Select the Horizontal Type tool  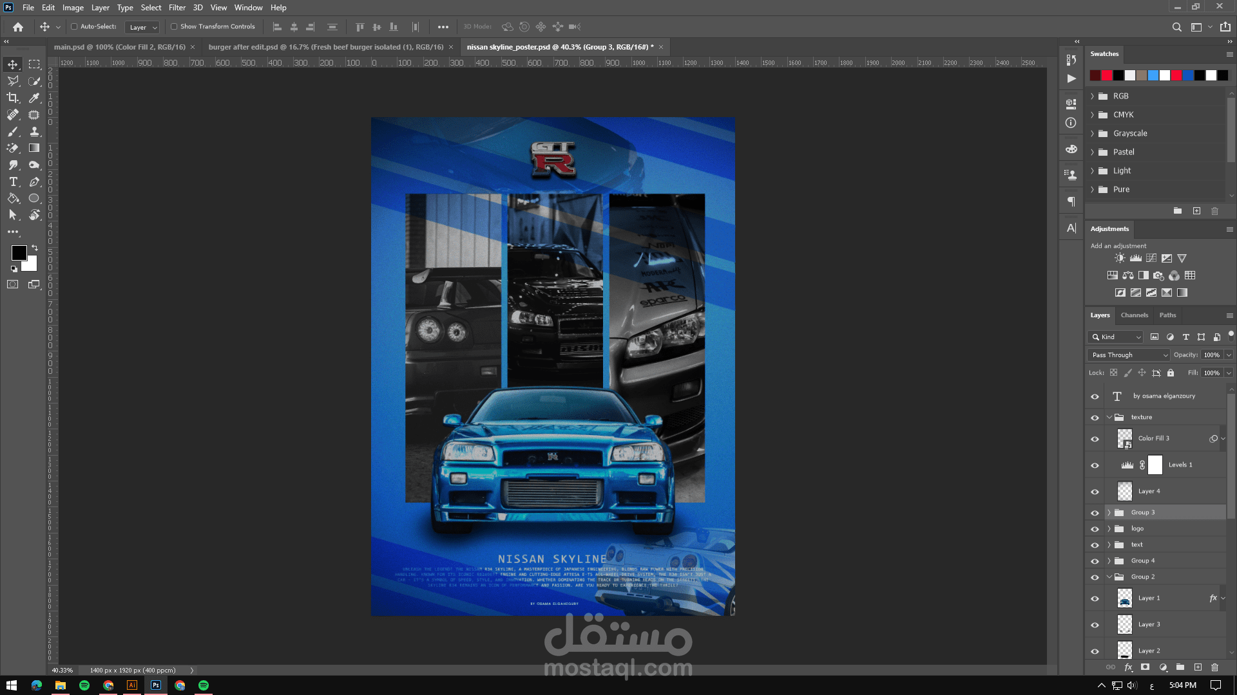[13, 182]
